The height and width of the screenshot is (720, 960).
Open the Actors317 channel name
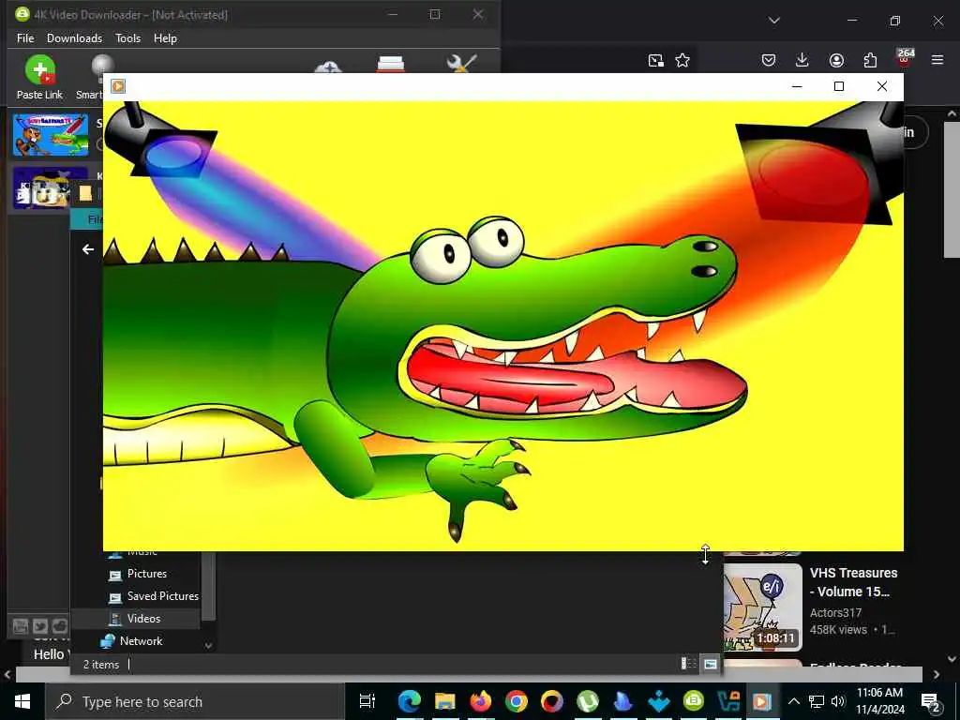click(x=835, y=613)
